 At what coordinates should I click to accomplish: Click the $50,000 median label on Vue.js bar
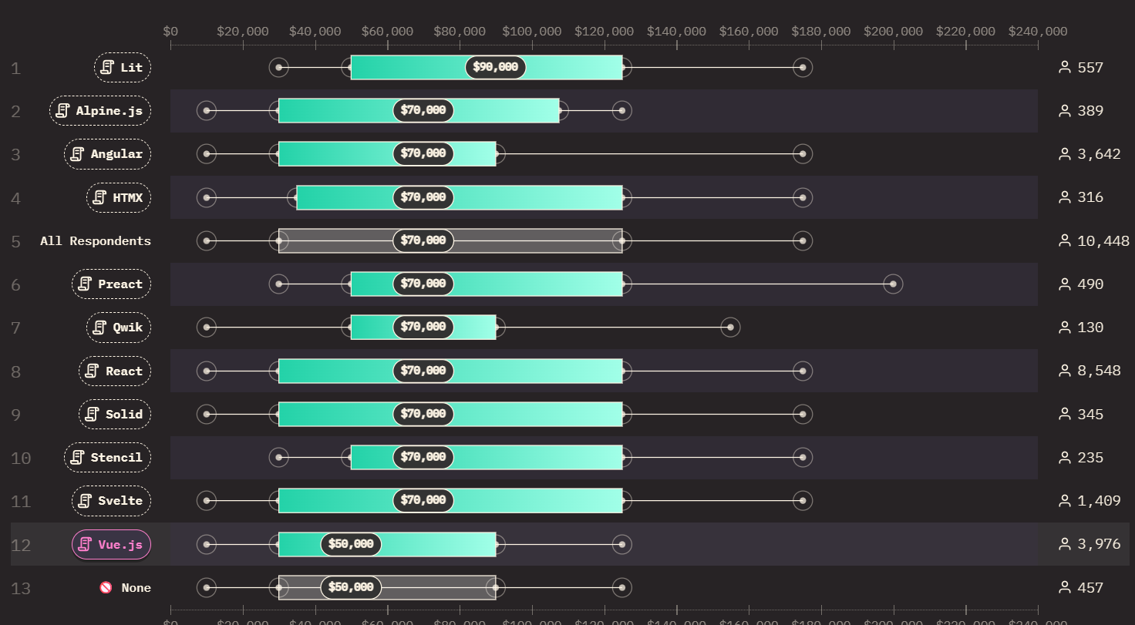(x=351, y=544)
